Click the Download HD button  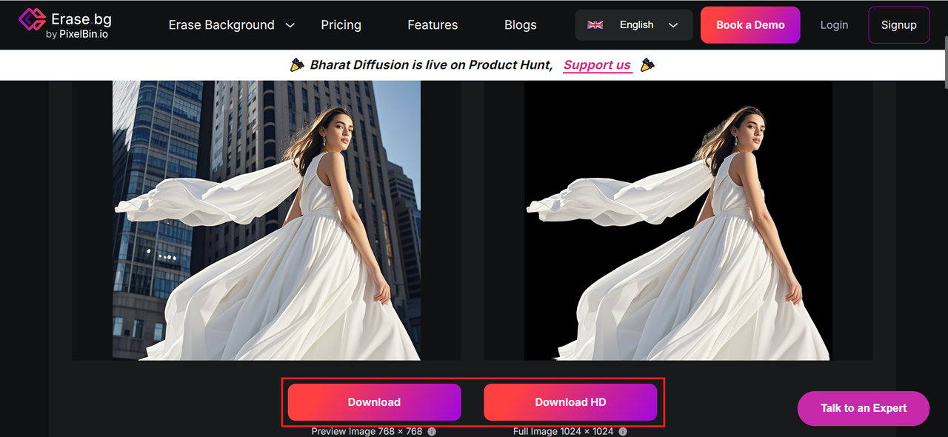[570, 402]
